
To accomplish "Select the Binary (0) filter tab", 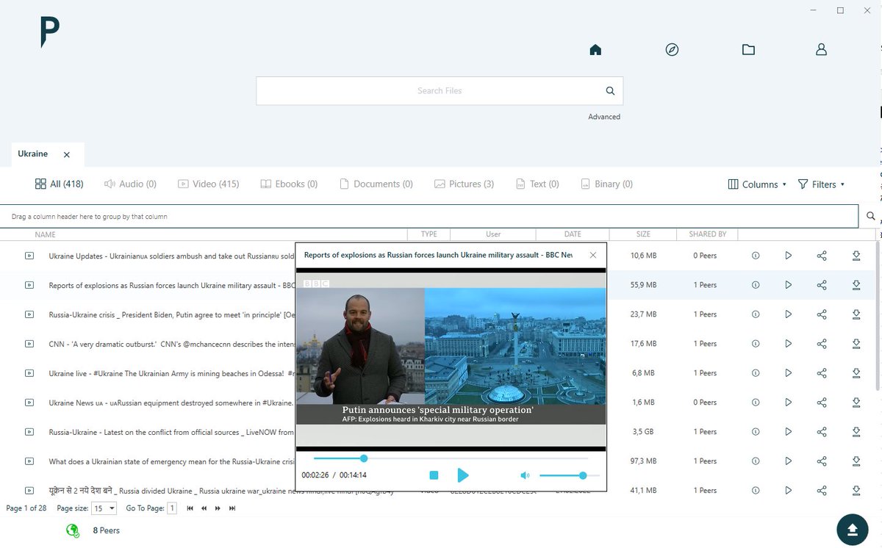I will 606,184.
